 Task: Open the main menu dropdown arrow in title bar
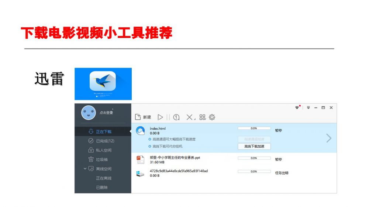[x=308, y=108]
